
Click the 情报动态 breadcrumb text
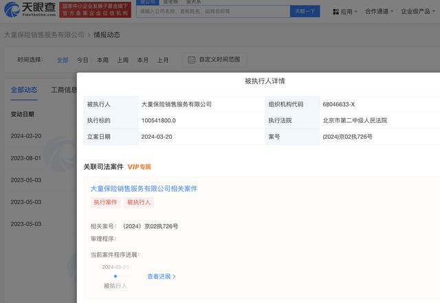point(107,35)
